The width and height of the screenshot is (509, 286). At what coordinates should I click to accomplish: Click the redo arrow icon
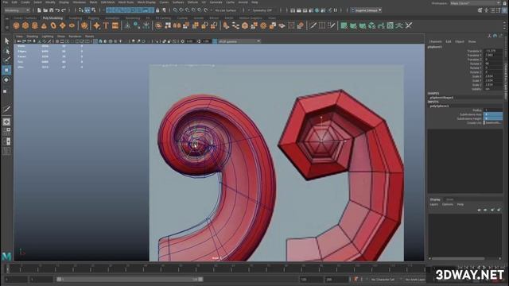click(x=64, y=10)
